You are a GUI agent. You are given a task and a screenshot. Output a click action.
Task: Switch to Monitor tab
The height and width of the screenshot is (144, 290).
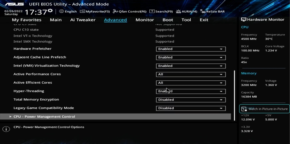pyautogui.click(x=145, y=20)
